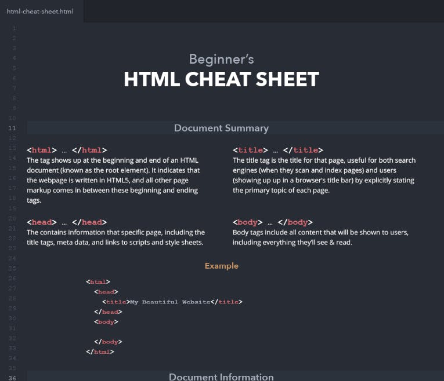The image size is (444, 381).
Task: Click the closing </head> line in example
Action: click(108, 312)
